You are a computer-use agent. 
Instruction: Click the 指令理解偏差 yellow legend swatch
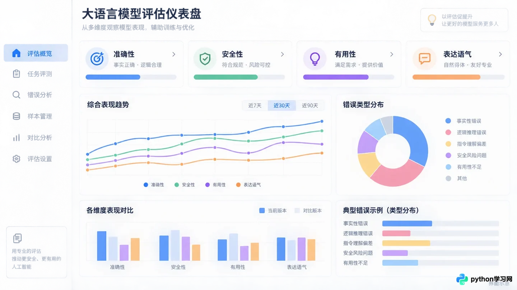[448, 144]
